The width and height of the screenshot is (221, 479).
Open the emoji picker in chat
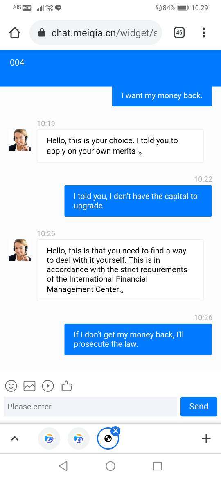[x=11, y=386]
